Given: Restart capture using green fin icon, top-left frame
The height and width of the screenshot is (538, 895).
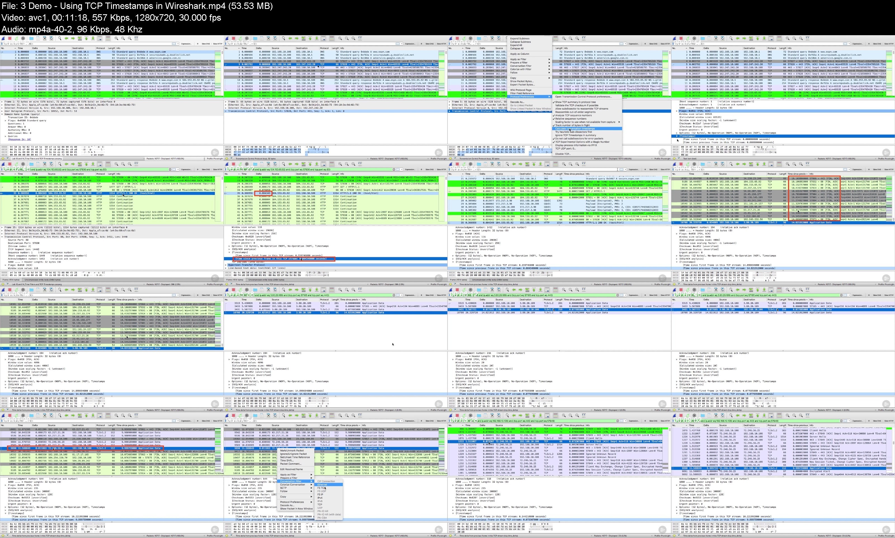Looking at the screenshot, I should [x=16, y=39].
